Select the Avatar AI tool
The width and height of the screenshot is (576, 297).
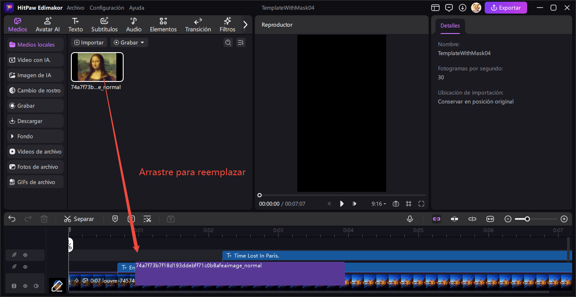point(48,24)
